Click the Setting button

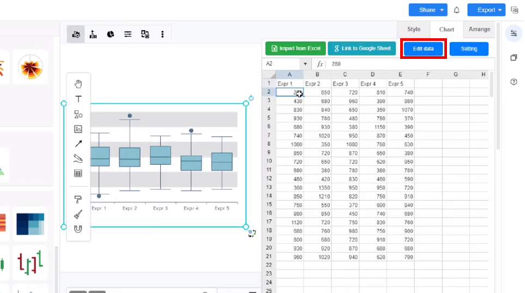[x=469, y=49]
